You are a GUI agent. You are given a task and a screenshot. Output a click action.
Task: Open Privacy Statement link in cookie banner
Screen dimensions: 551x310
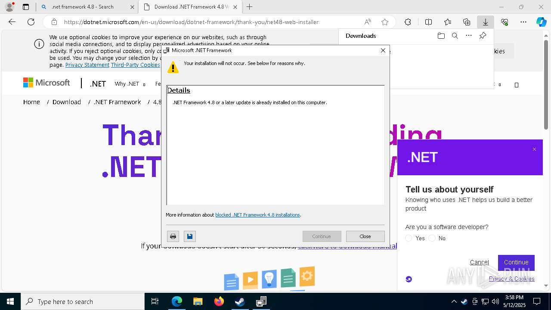[x=87, y=65]
